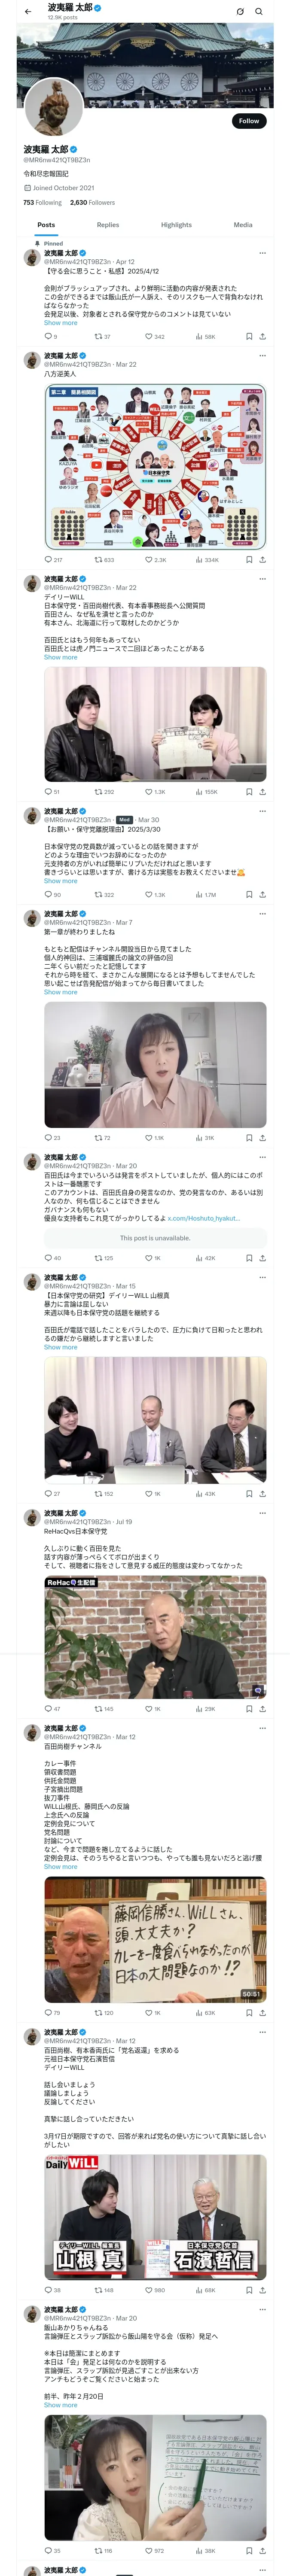Screen dimensions: 290x2576
Task: Open the Highlights tab
Action: (176, 225)
